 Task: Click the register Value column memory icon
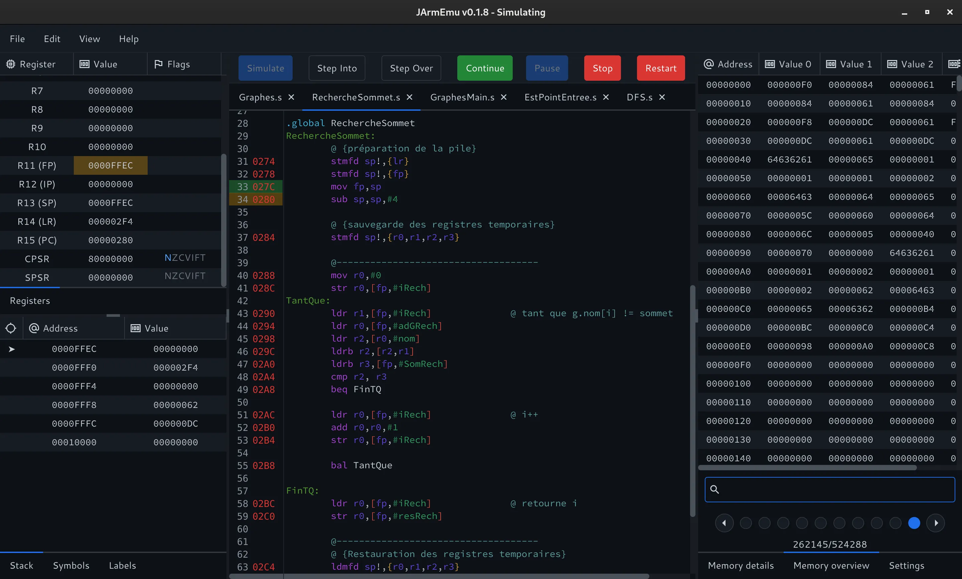tap(84, 64)
